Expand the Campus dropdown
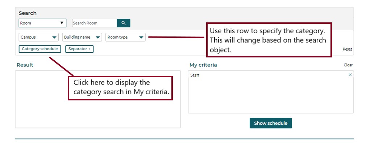This screenshot has width=387, height=143. click(x=38, y=37)
